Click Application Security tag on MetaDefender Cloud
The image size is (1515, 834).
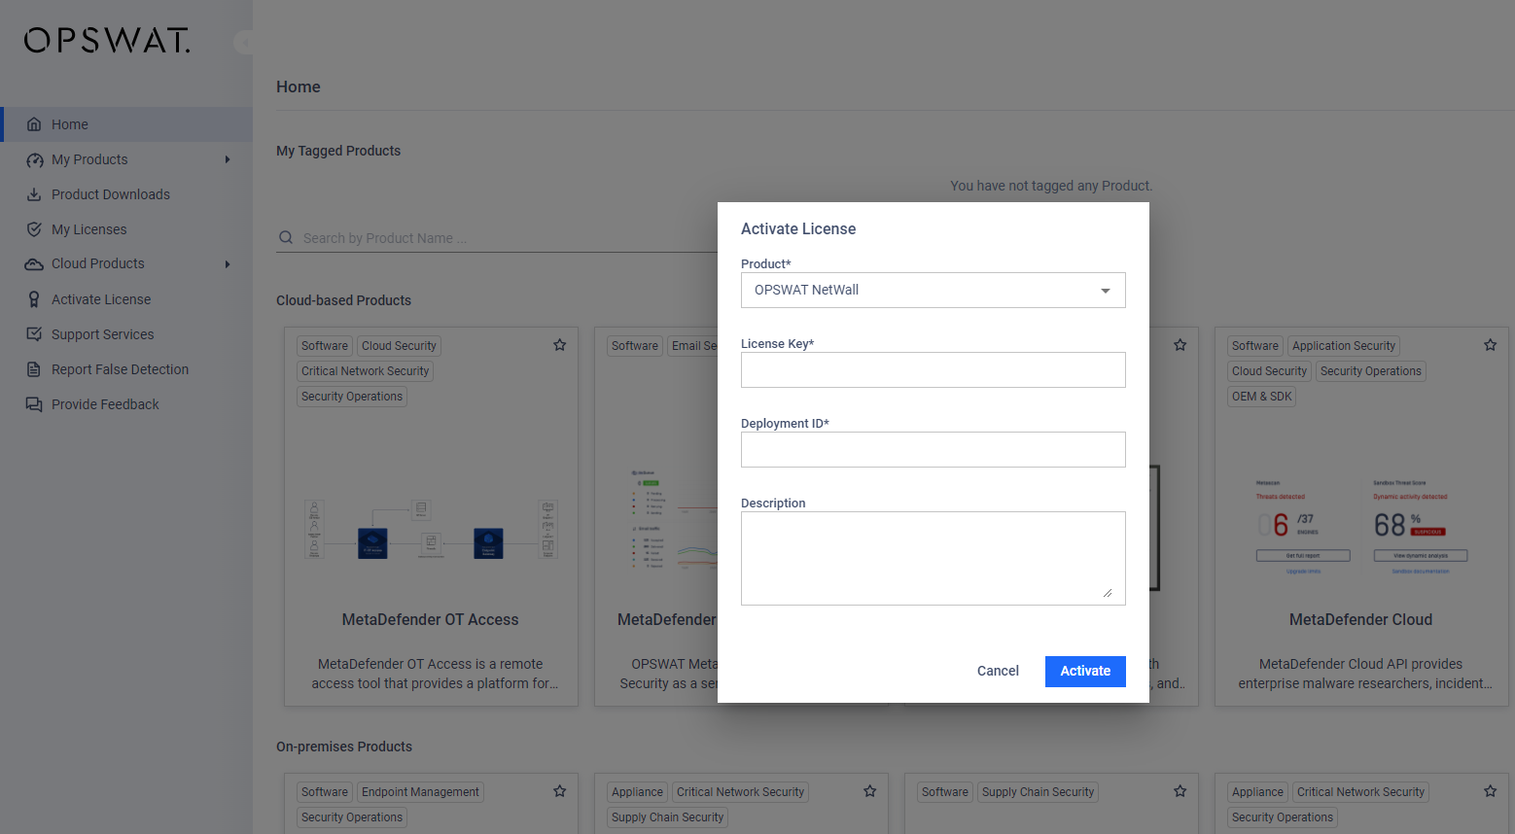[1344, 346]
